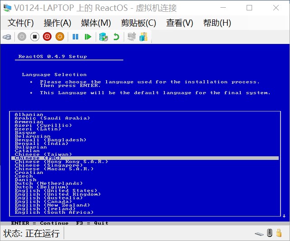
Task: Select English (South Africa) language
Action: [x=54, y=212]
